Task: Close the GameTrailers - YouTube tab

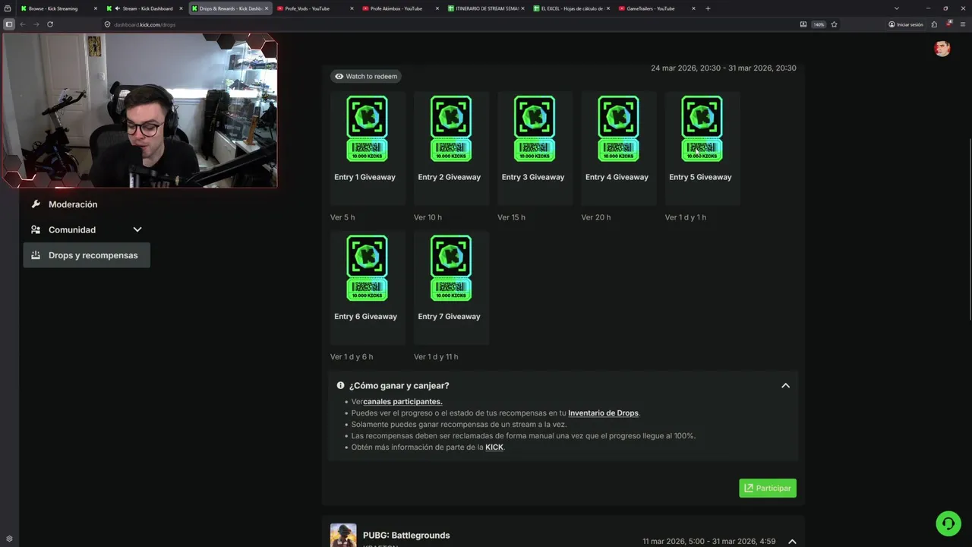Action: 693,8
